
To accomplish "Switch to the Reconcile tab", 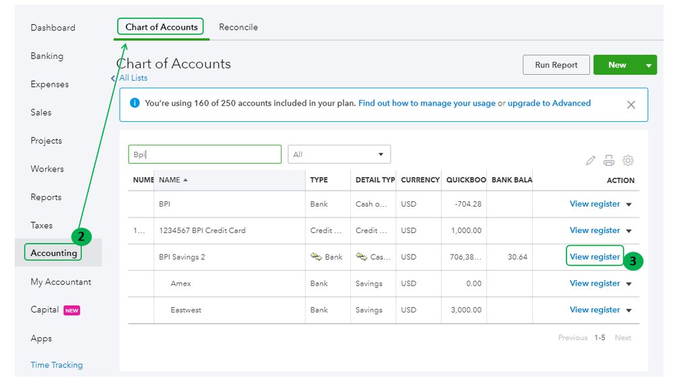I will (238, 27).
